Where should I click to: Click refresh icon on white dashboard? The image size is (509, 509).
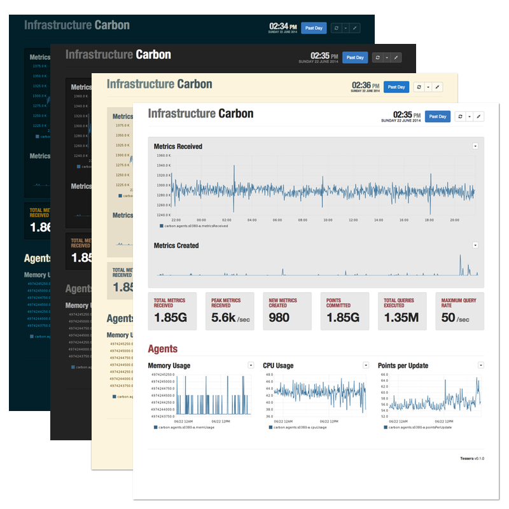[461, 116]
